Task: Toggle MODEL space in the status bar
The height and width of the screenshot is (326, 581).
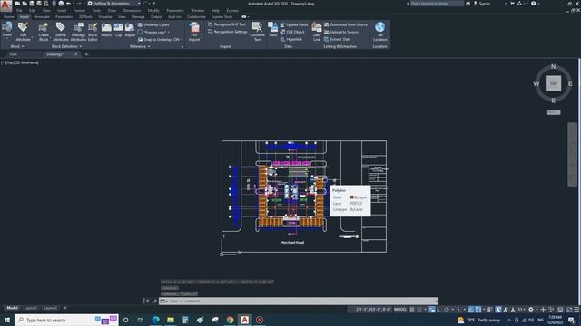Action: tap(400, 310)
